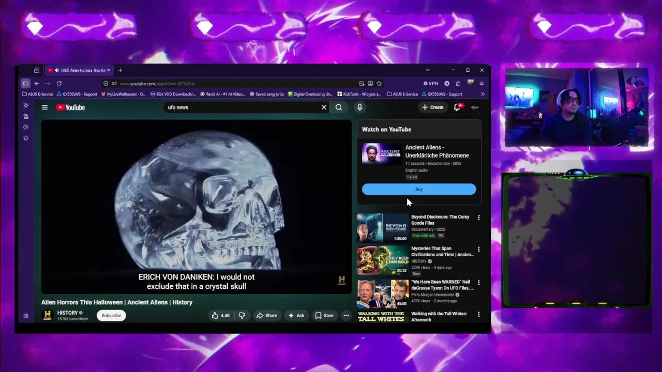Click the crystal skull video player
662x372 pixels.
[x=197, y=207]
